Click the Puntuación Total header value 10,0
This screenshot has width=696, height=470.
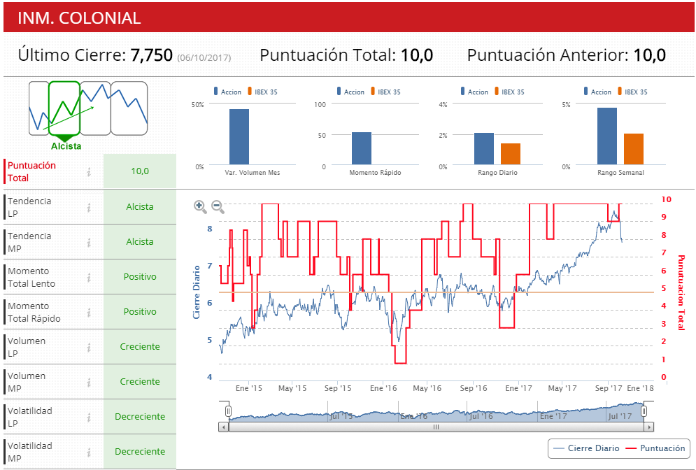click(x=417, y=55)
